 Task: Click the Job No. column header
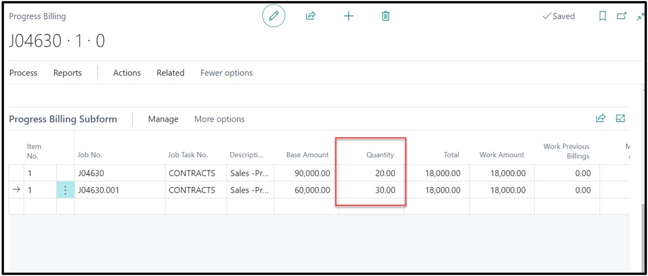pyautogui.click(x=90, y=154)
